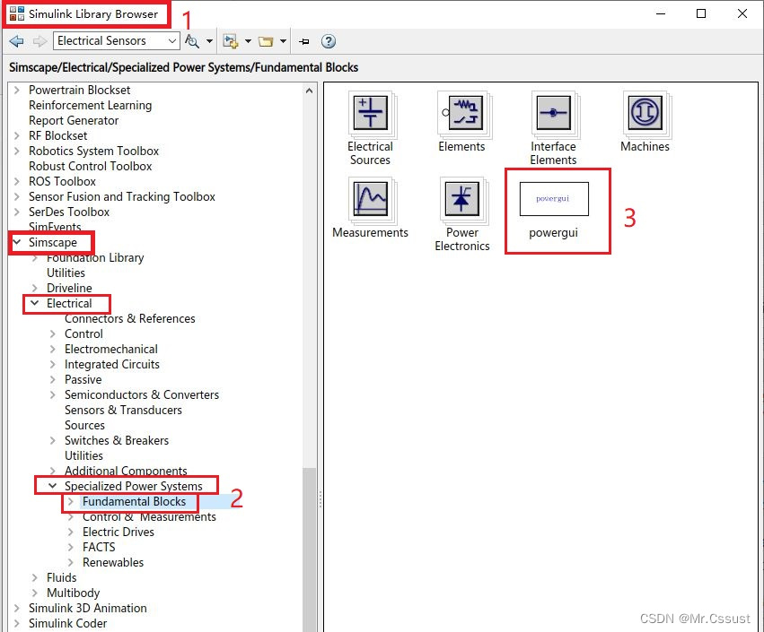Maximize the Simulink Library Browser window
The image size is (764, 632).
[701, 13]
